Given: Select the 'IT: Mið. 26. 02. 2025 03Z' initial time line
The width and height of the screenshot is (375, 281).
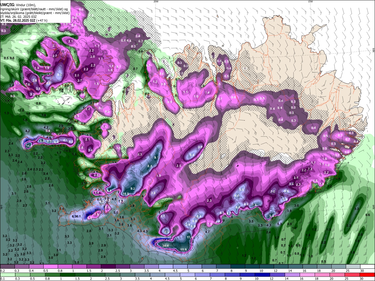Looking at the screenshot, I should (x=18, y=17).
